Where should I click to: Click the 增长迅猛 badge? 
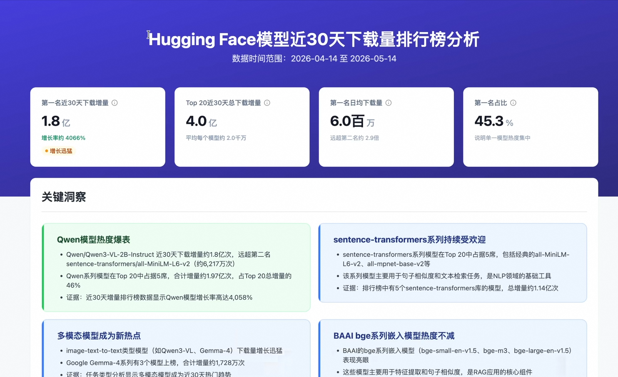59,151
